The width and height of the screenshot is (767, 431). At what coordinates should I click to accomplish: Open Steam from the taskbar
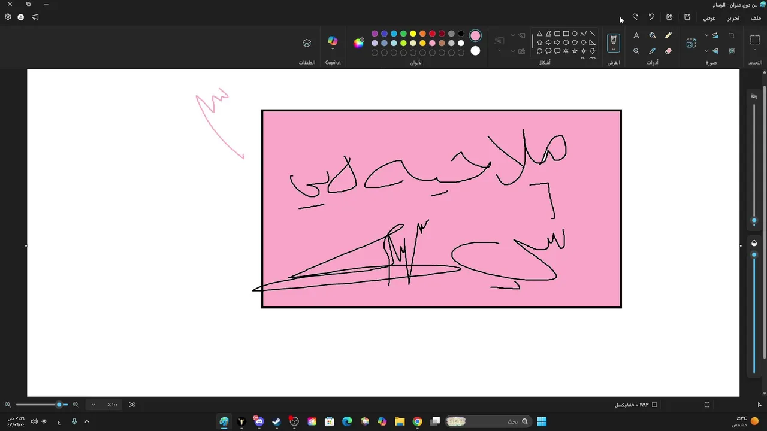tap(276, 421)
